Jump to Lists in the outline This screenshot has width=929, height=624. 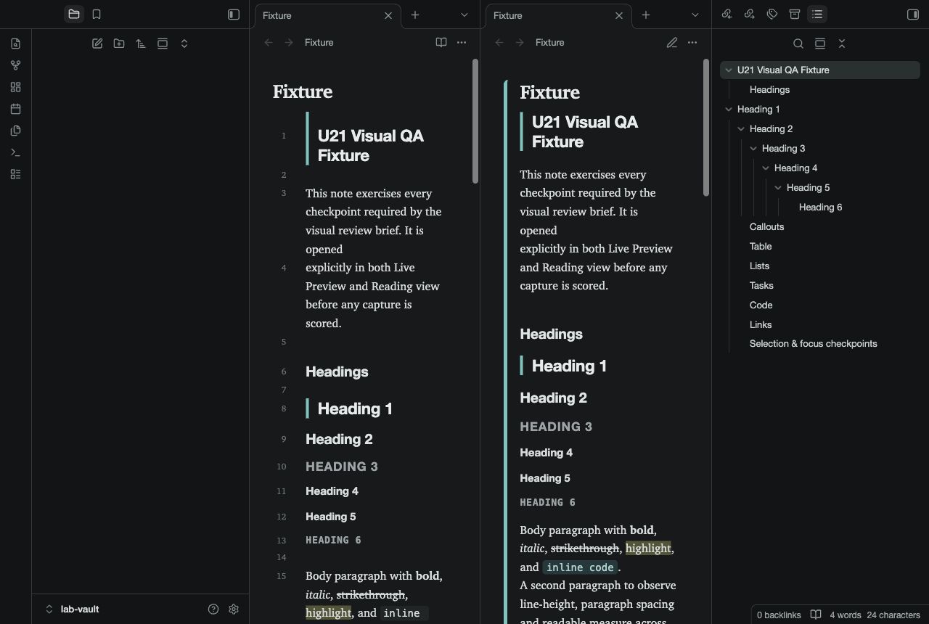759,266
